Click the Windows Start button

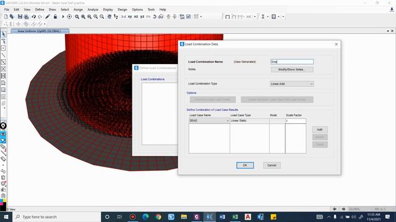point(6,217)
